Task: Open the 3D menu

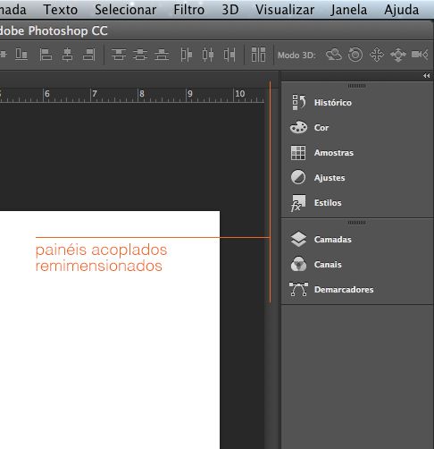Action: point(230,10)
